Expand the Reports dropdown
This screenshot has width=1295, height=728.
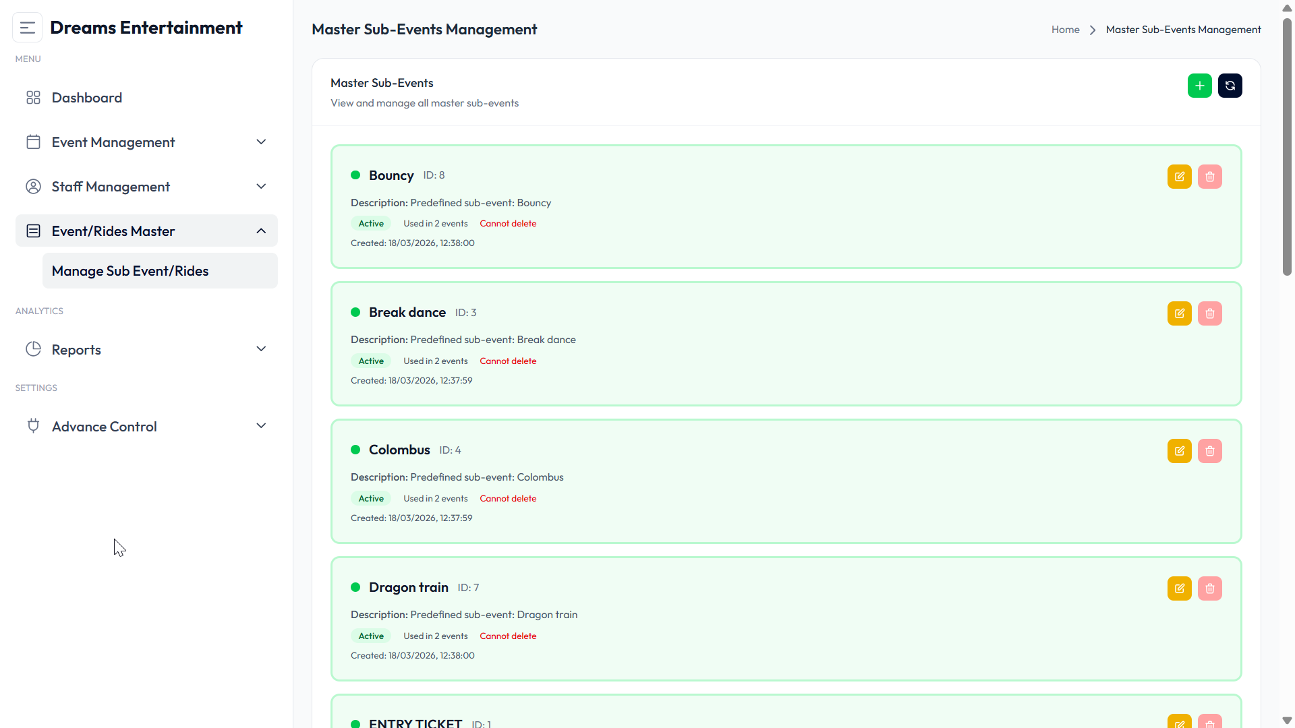tap(146, 350)
